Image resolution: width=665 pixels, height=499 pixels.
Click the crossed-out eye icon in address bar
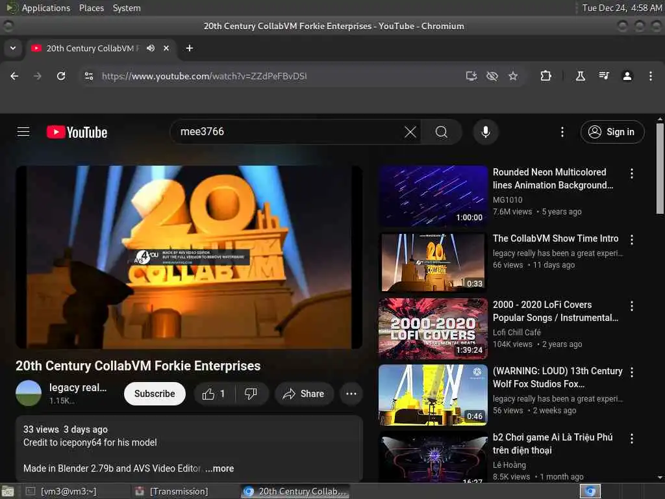[x=492, y=76]
